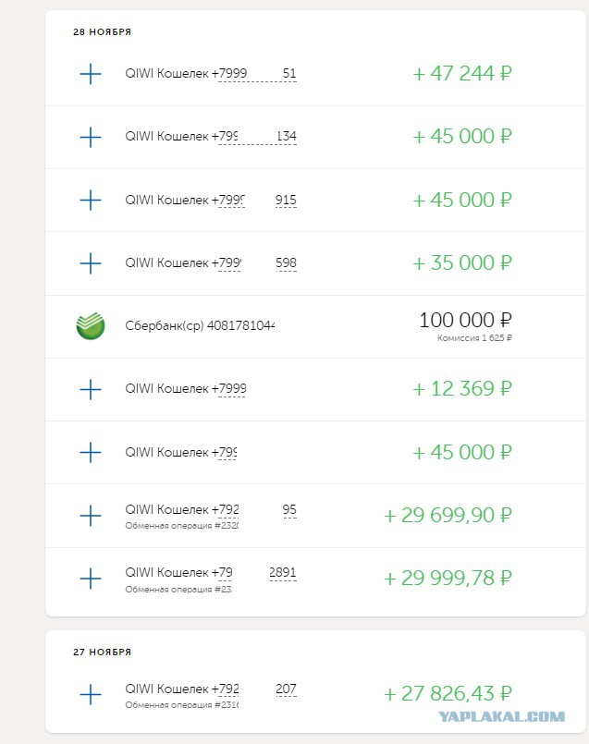589x744 pixels.
Task: Select the +29 999,78 ₽ amount
Action: (448, 579)
